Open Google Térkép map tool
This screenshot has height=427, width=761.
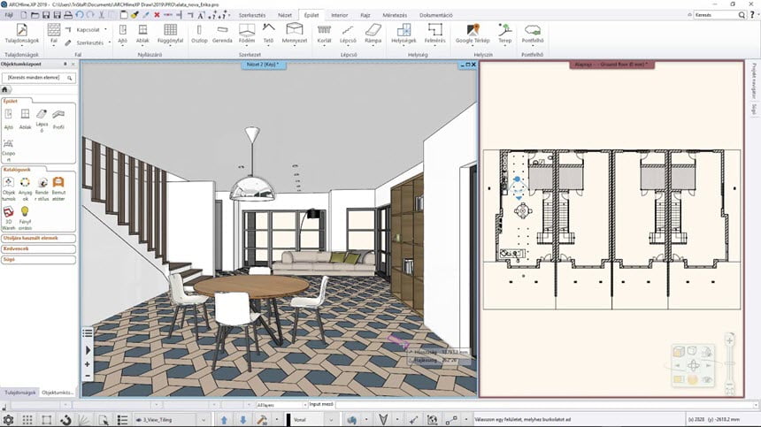click(473, 34)
